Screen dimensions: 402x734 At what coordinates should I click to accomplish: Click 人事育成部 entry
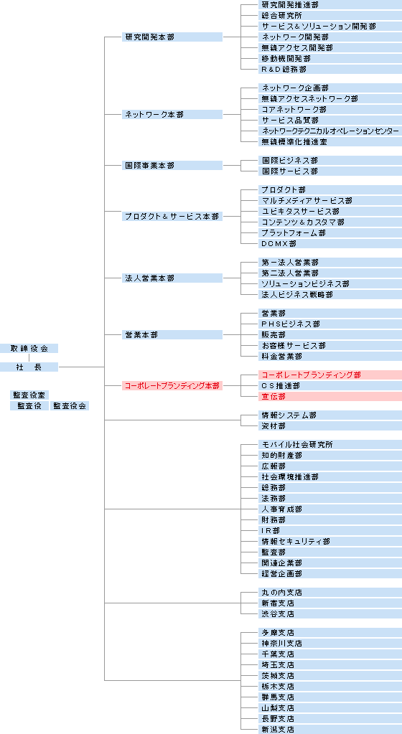click(x=330, y=509)
